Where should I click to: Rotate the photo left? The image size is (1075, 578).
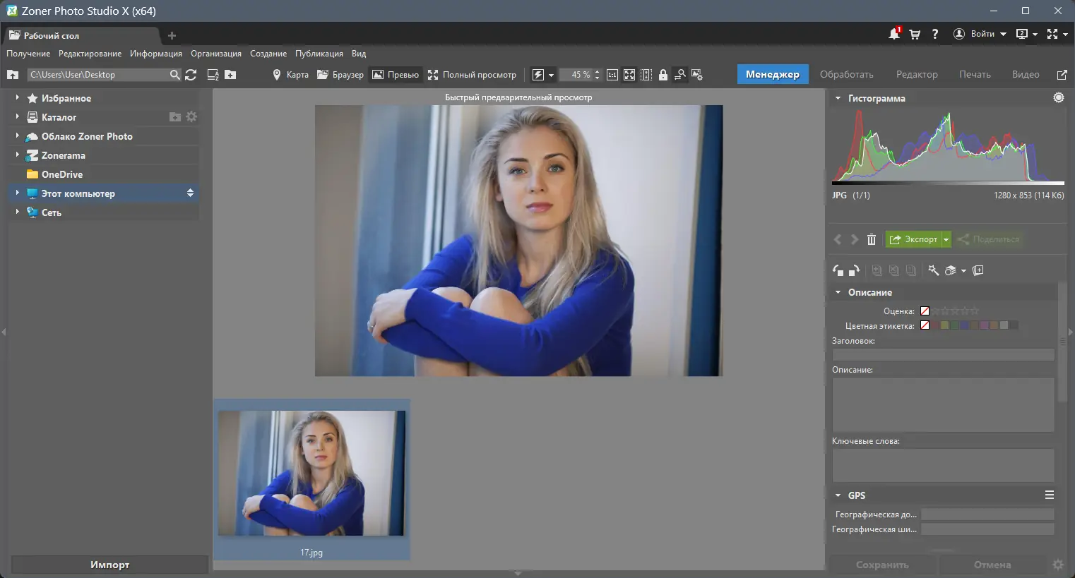838,270
